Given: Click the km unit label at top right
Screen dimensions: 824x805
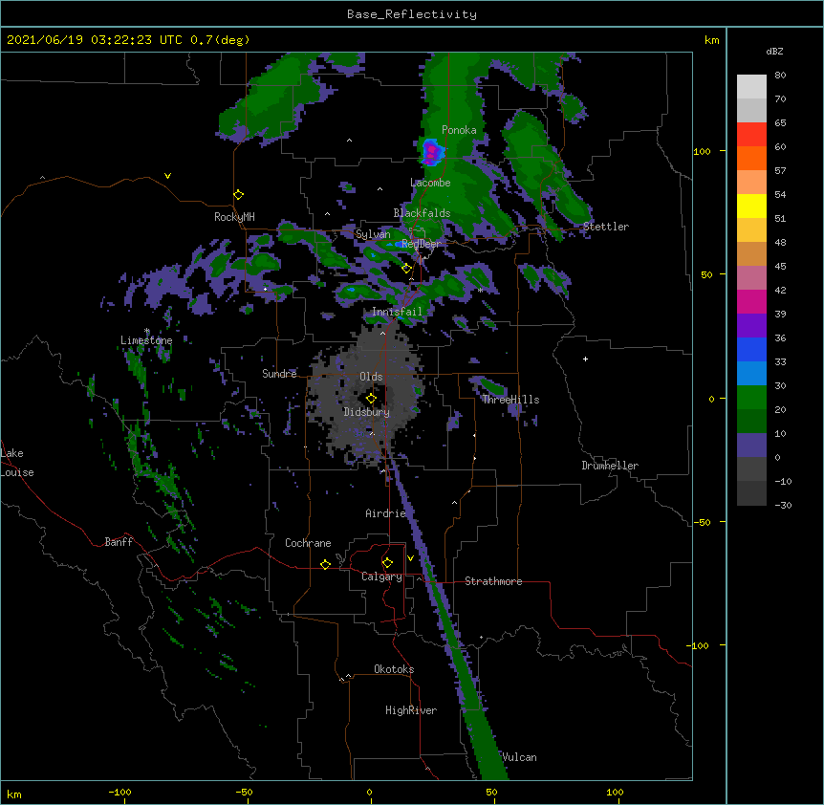Looking at the screenshot, I should click(x=712, y=40).
